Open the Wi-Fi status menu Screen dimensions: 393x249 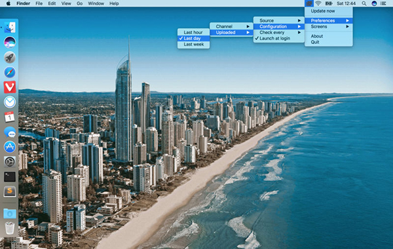coord(318,3)
